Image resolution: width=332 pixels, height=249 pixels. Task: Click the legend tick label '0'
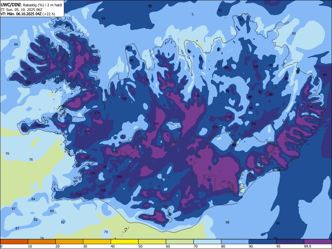(x=1, y=246)
